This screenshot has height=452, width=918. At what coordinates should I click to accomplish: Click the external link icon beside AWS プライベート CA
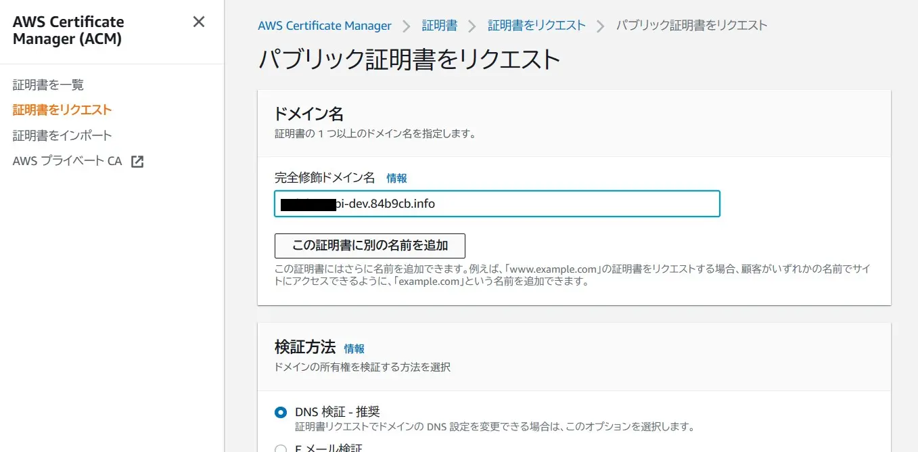coord(137,162)
